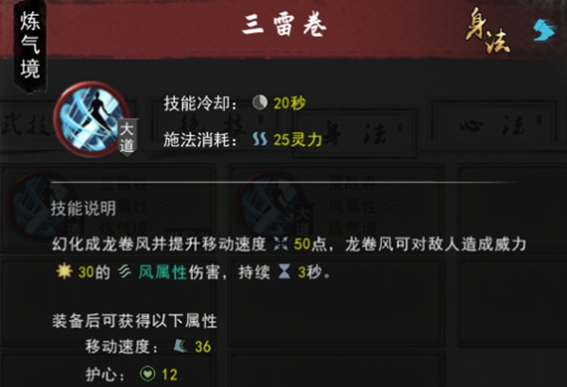Select the dimmed second skill card in the middle
Viewport: 567px width, 387px height.
(x=336, y=208)
